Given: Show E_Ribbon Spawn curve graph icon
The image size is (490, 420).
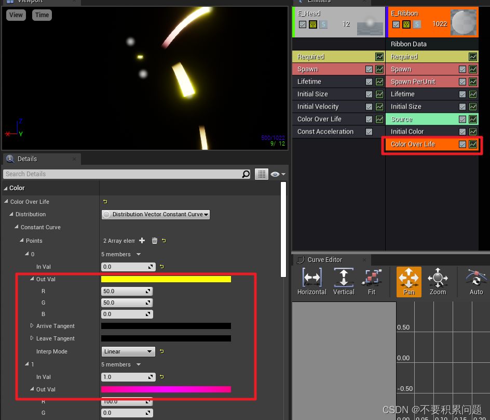Looking at the screenshot, I should coord(473,69).
